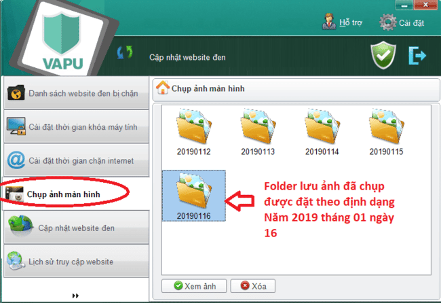
Task: Click the green shield checkmark icon
Action: tap(383, 56)
